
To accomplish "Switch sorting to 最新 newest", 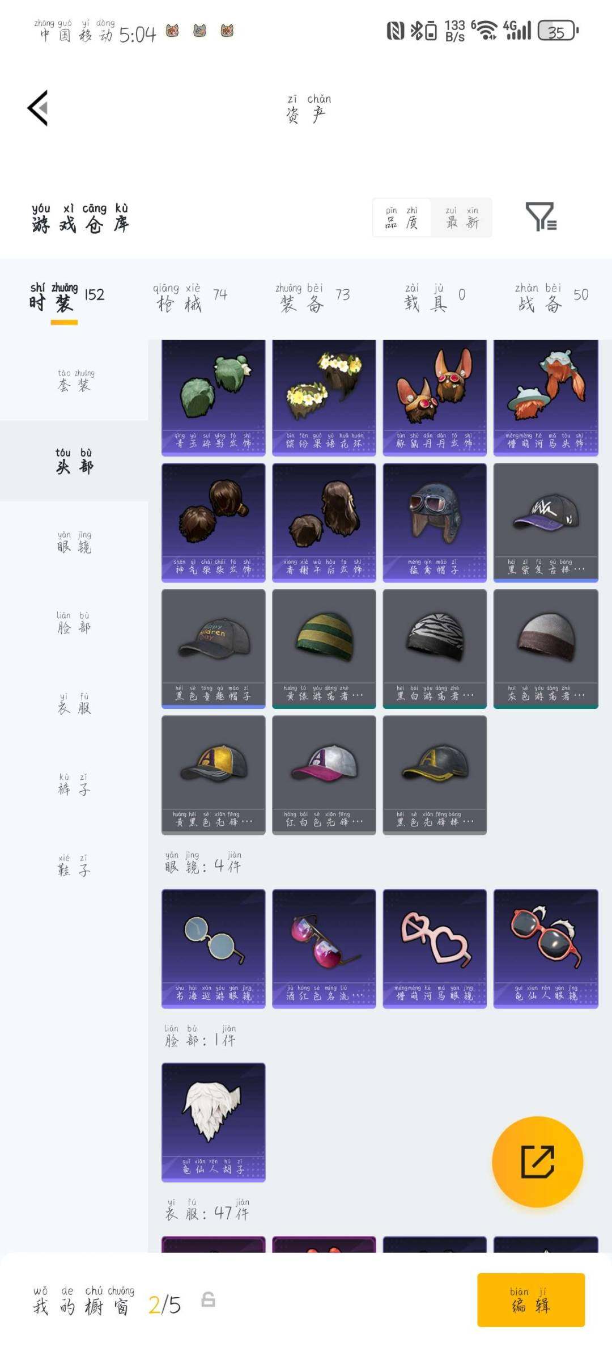I will [461, 217].
